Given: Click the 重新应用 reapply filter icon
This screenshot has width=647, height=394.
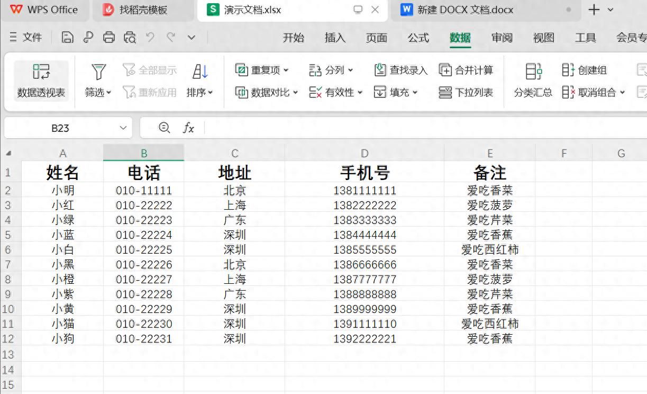Looking at the screenshot, I should (130, 92).
